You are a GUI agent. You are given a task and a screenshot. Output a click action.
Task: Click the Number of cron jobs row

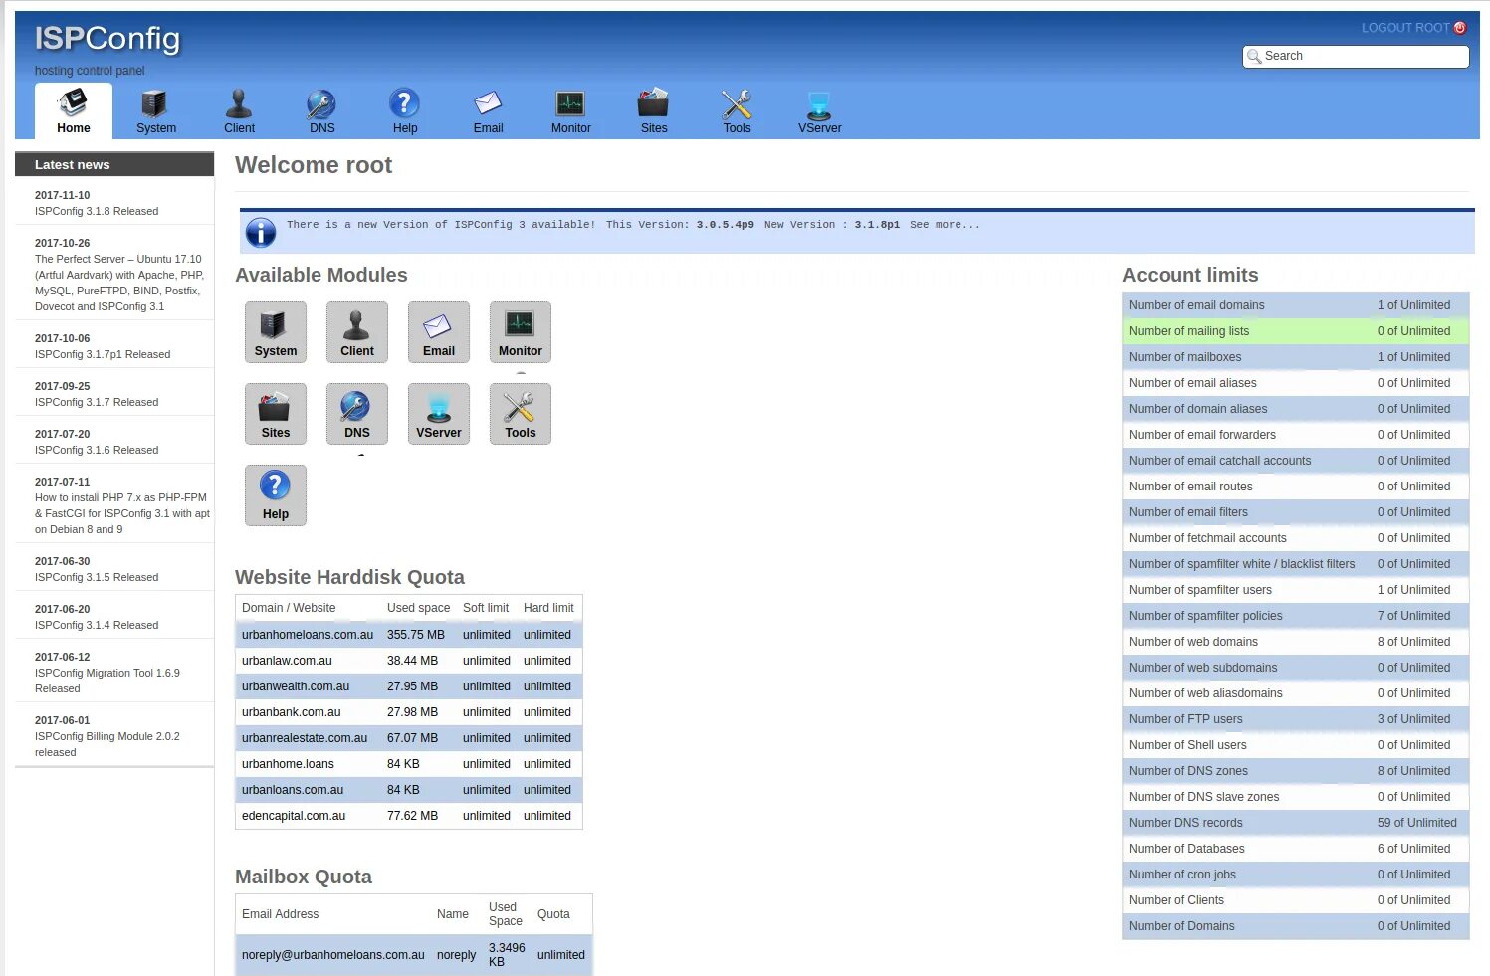tap(1295, 875)
